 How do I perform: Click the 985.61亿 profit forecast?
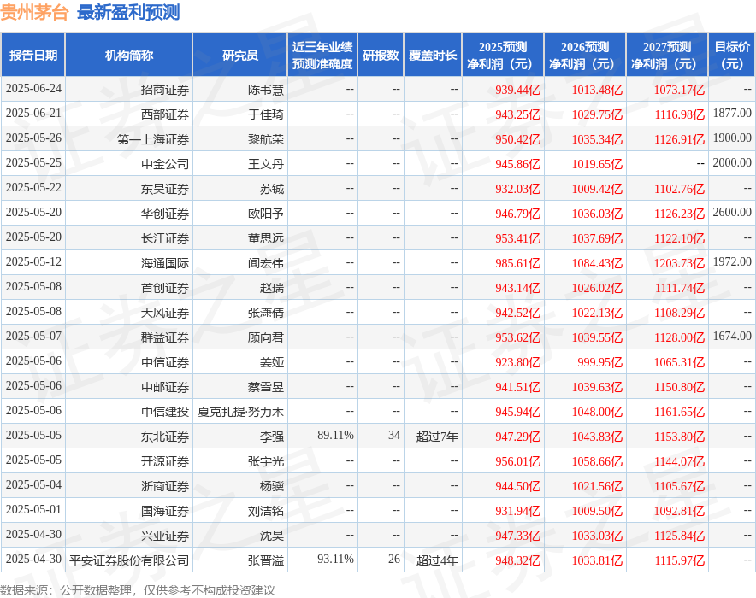pyautogui.click(x=517, y=263)
